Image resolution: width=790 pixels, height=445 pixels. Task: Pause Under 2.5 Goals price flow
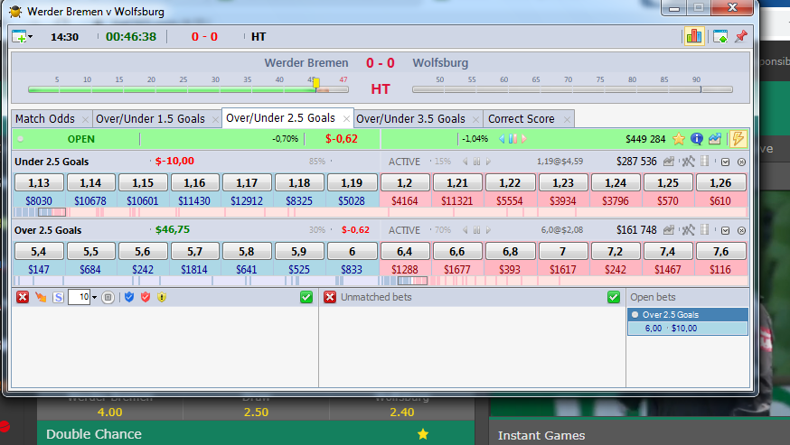[x=476, y=162]
